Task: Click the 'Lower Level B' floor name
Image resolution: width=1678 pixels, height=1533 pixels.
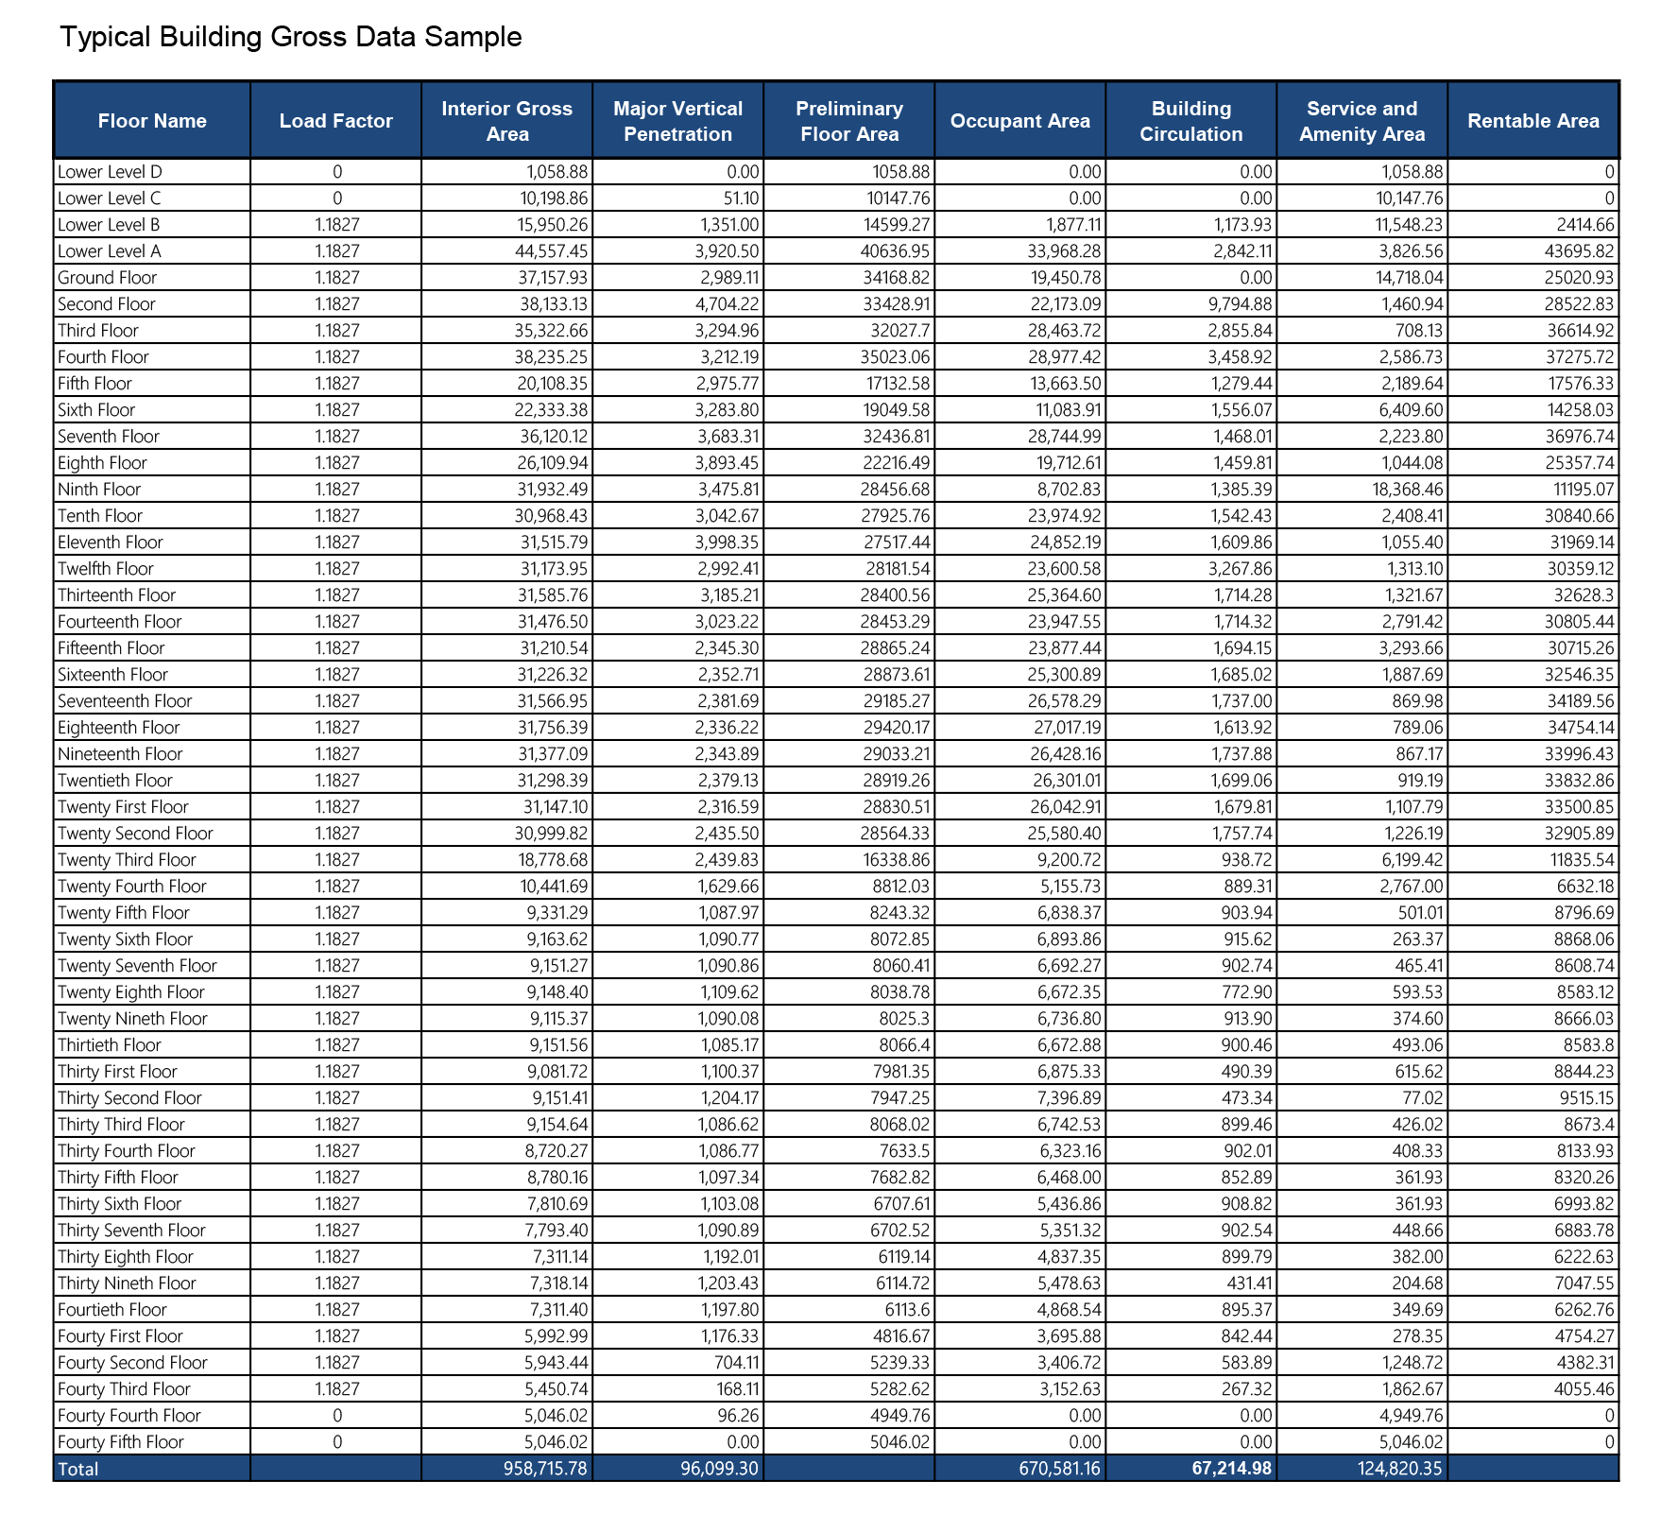Action: [109, 225]
